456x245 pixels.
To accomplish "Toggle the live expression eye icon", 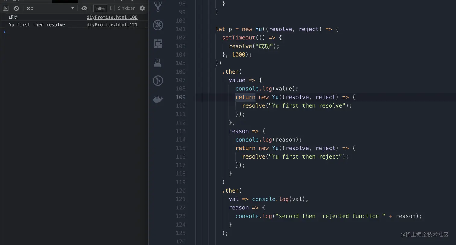I will tap(84, 8).
